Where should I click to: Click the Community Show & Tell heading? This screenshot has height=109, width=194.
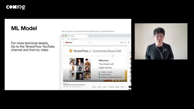(107, 51)
